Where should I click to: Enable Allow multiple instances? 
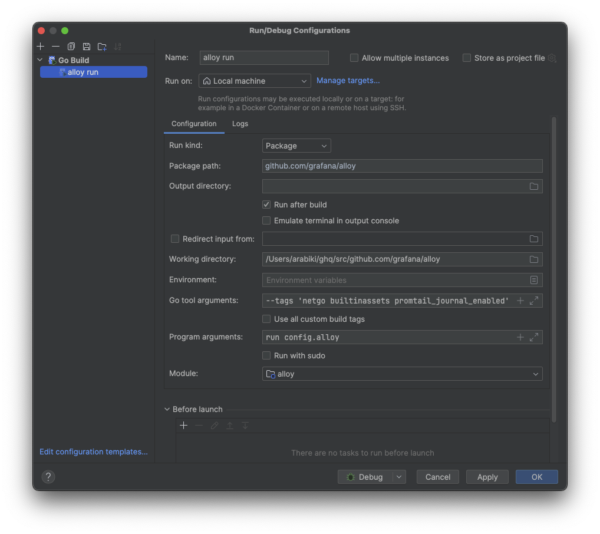354,58
